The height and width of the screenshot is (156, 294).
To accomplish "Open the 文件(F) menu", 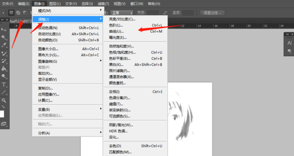I will 8,4.
